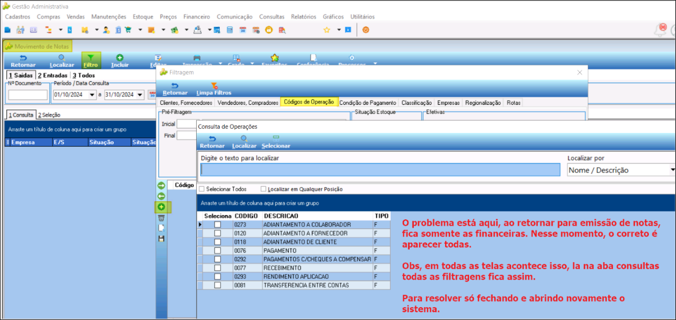Click the Incluir green plus icon
This screenshot has width=676, height=320.
click(x=120, y=58)
